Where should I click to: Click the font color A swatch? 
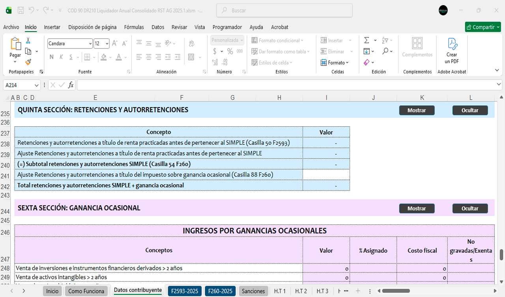119,57
